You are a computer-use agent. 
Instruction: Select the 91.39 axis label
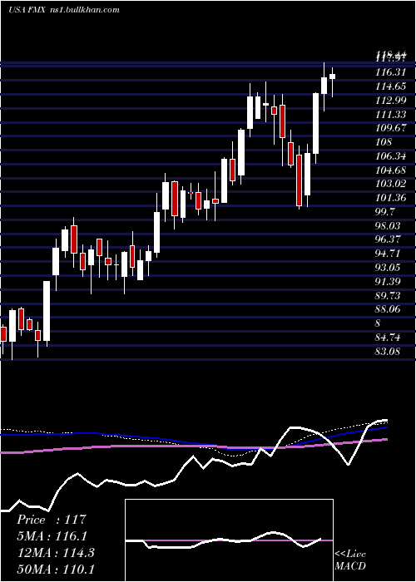pos(389,281)
